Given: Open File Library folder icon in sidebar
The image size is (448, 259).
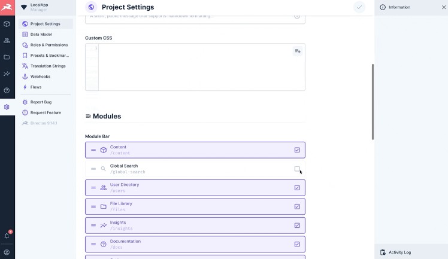Looking at the screenshot, I should 7,57.
